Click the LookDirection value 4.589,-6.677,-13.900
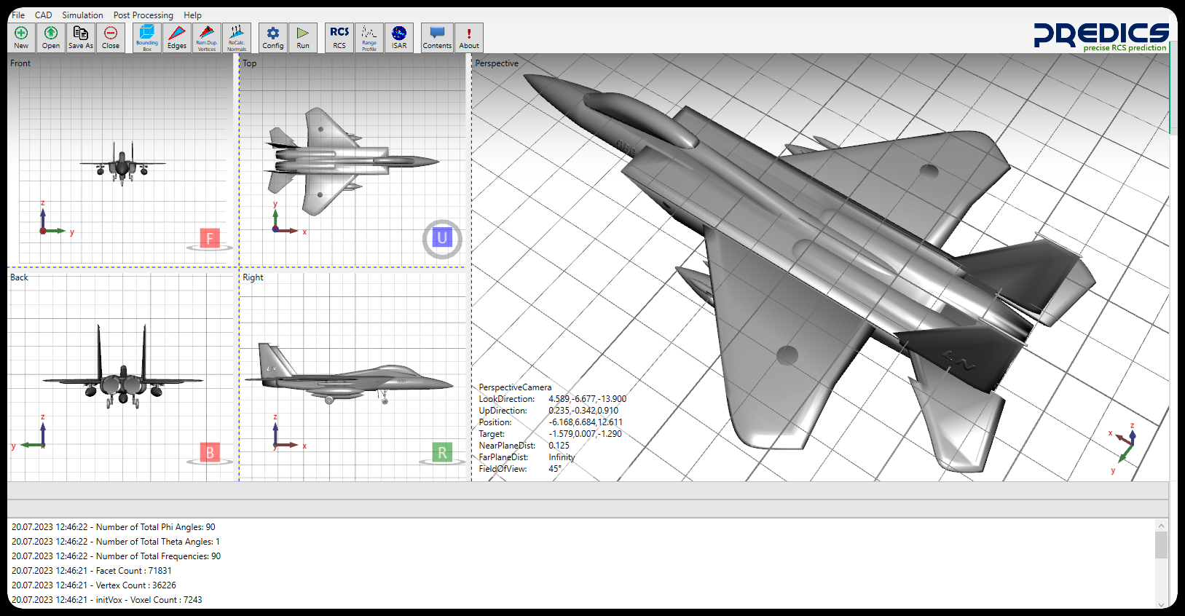The width and height of the screenshot is (1185, 616). tap(587, 399)
